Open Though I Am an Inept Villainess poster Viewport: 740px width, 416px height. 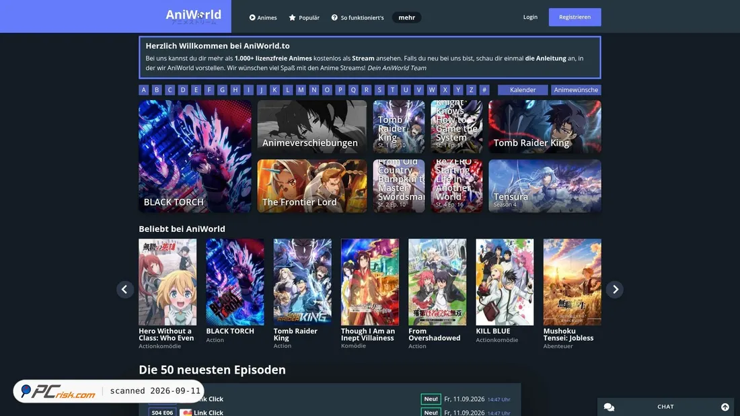[x=370, y=282]
